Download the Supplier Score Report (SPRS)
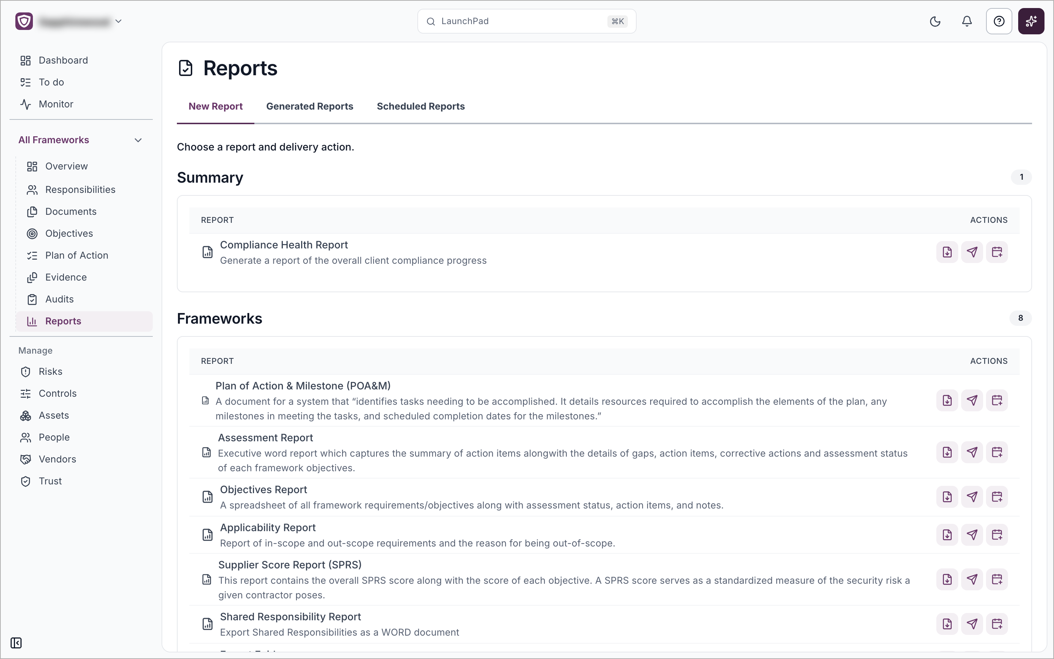 [947, 579]
